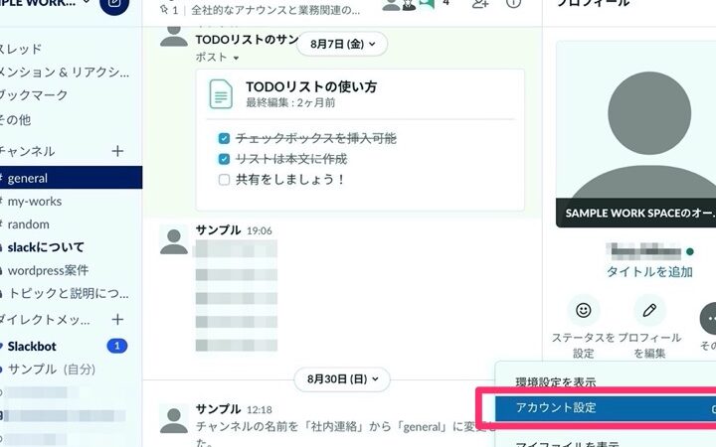Click the pencil edit profile icon
Viewport: 716px width, 447px height.
click(x=649, y=310)
